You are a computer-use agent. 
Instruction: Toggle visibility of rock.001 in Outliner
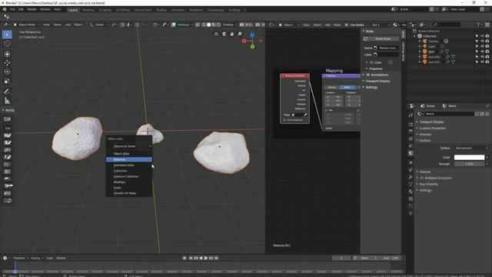(482, 57)
